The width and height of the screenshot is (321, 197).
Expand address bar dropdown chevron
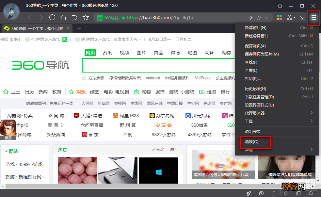266,18
